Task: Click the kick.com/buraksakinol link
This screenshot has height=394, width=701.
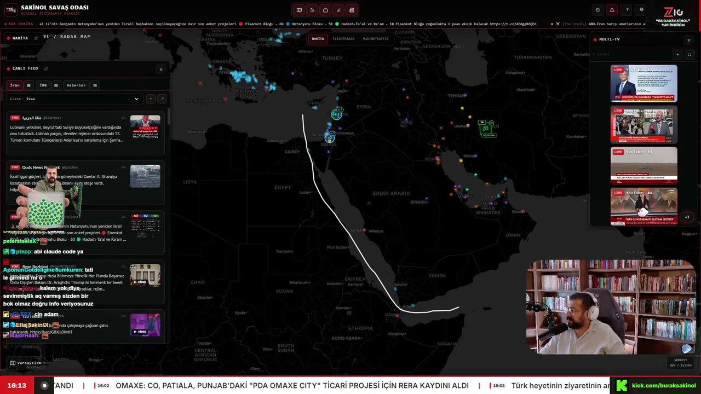Action: [x=664, y=386]
